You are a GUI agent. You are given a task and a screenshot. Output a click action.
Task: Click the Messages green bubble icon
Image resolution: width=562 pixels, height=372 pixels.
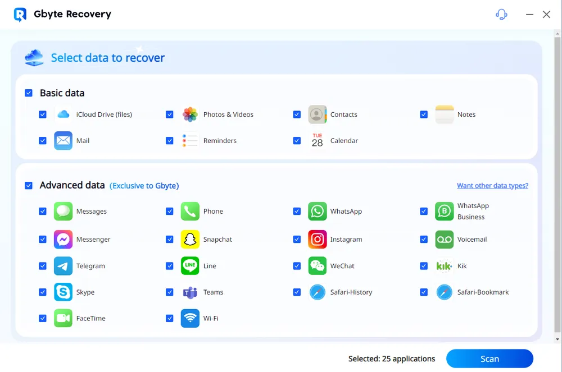coord(63,211)
